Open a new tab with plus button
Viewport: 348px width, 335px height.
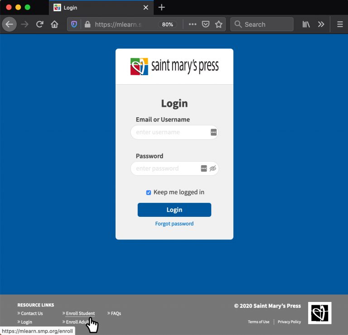point(162,7)
